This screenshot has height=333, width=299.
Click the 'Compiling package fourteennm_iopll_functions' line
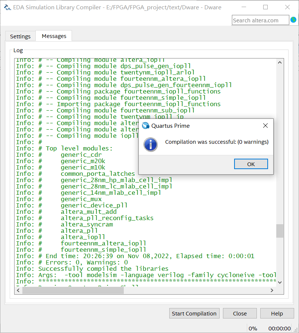(x=118, y=91)
